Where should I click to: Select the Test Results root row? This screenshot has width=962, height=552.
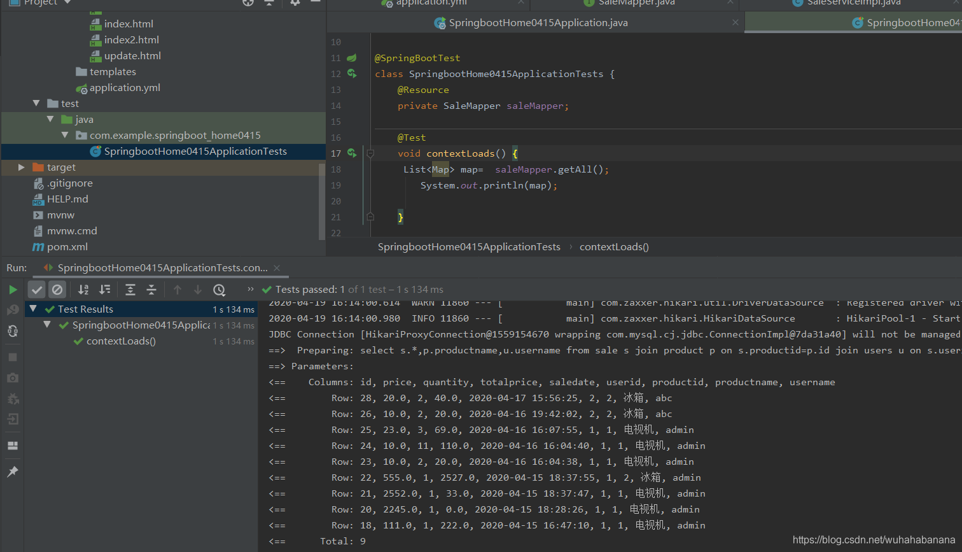click(x=141, y=309)
